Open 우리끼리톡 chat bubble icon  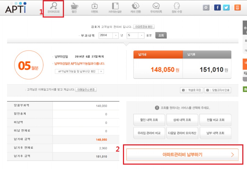point(156,6)
